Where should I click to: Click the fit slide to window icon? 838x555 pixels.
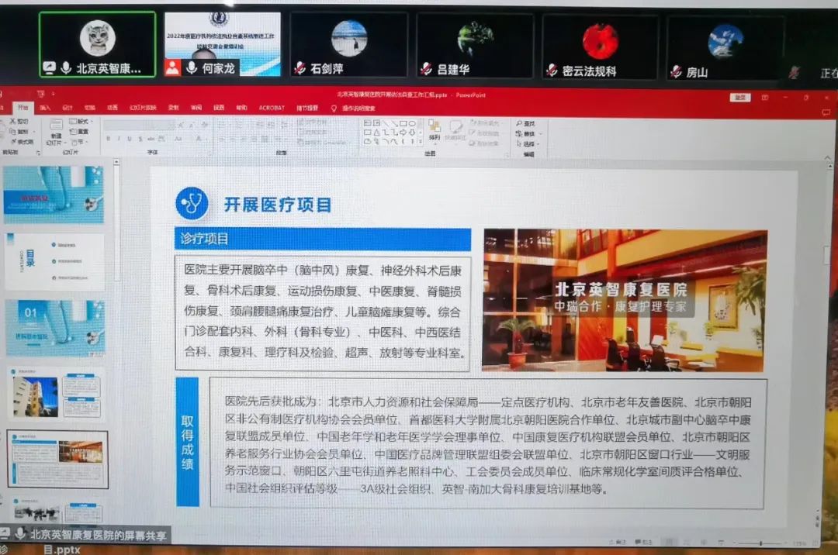815,543
